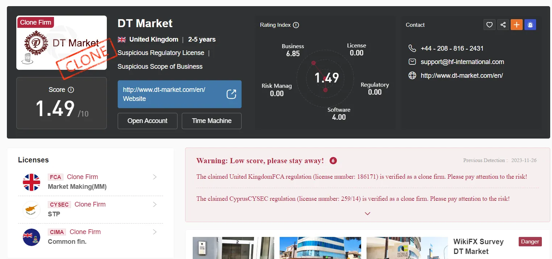
Task: Click the Regulatory 0.00 rating value
Action: tap(375, 89)
